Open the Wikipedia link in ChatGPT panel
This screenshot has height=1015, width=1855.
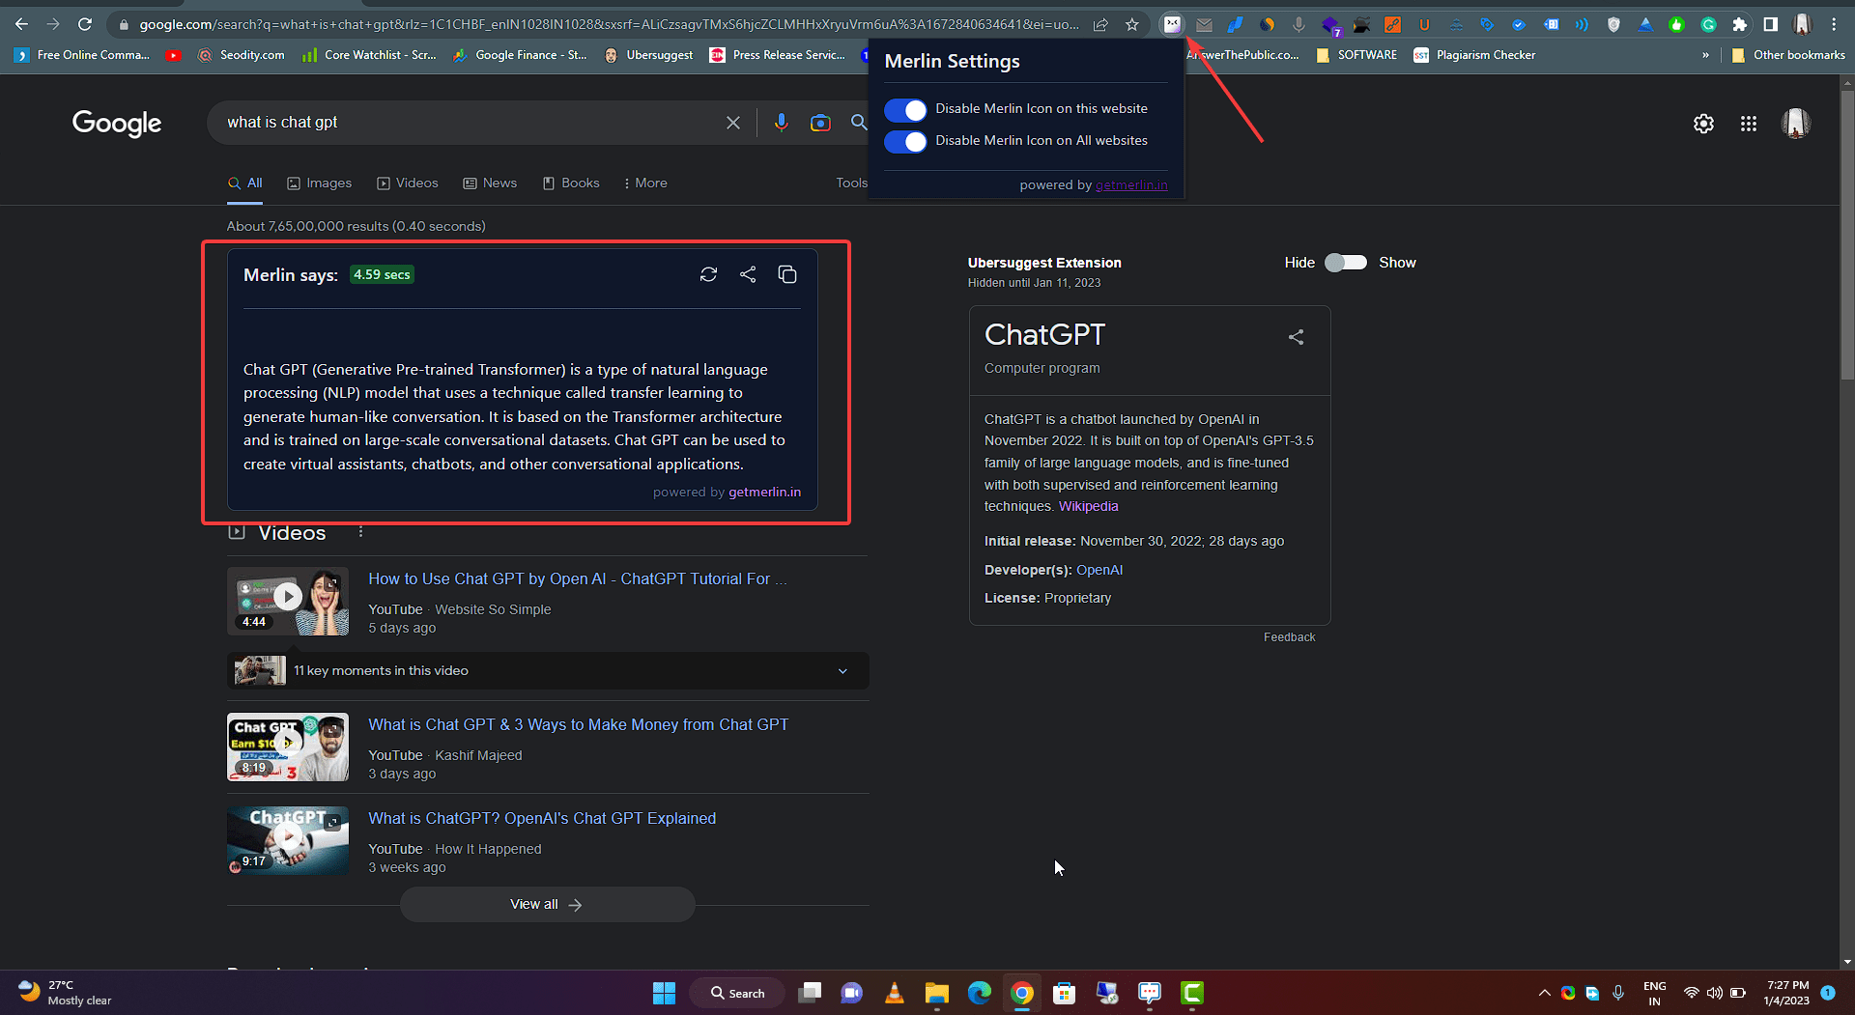(1088, 506)
